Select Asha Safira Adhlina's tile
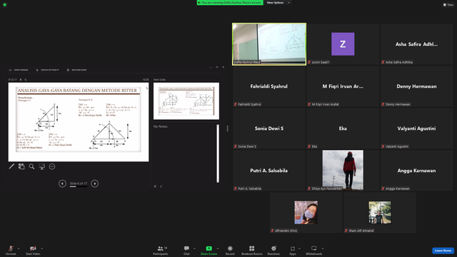The image size is (457, 257). point(416,44)
